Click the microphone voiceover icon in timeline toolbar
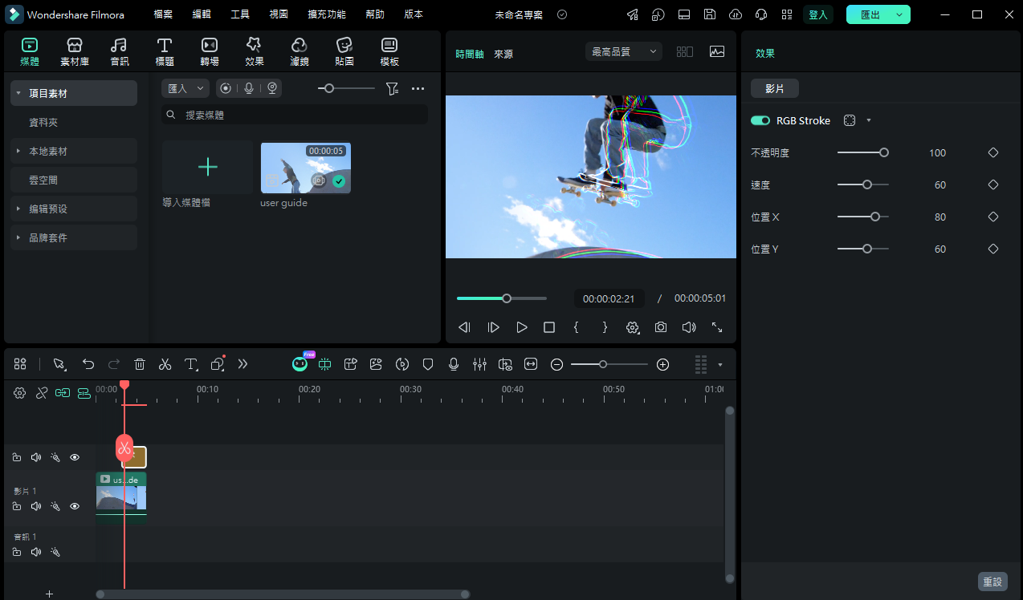This screenshot has height=600, width=1023. point(454,364)
